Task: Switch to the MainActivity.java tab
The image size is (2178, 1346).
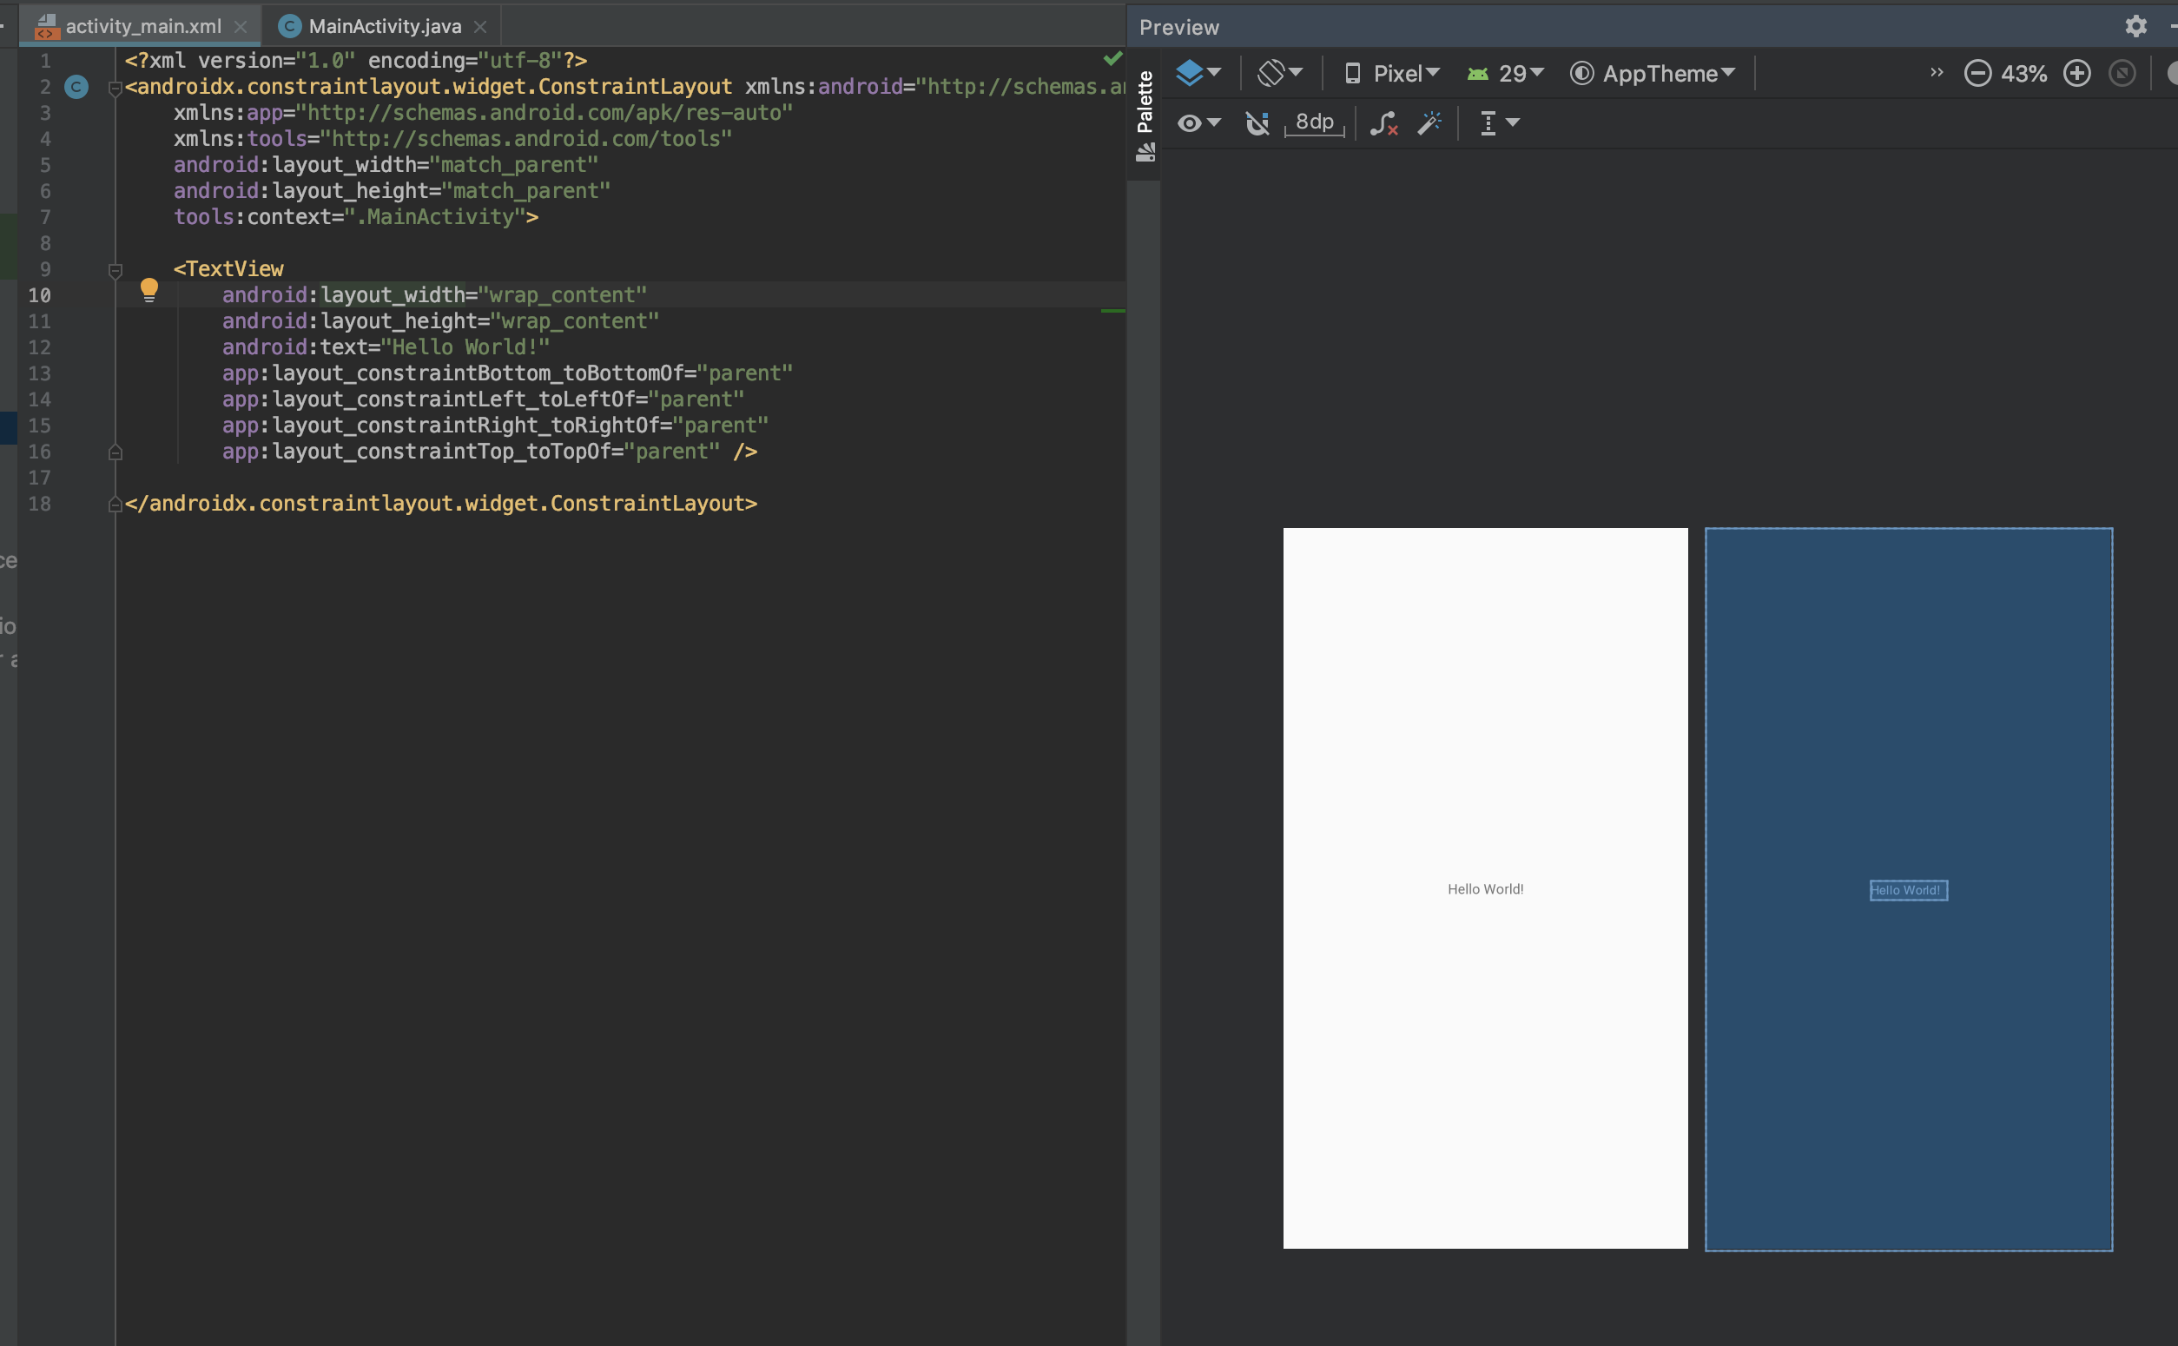Action: coord(384,27)
